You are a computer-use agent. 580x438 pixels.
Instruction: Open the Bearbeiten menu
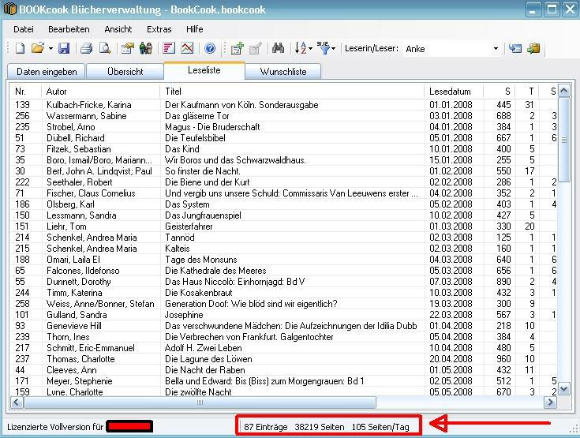(69, 29)
